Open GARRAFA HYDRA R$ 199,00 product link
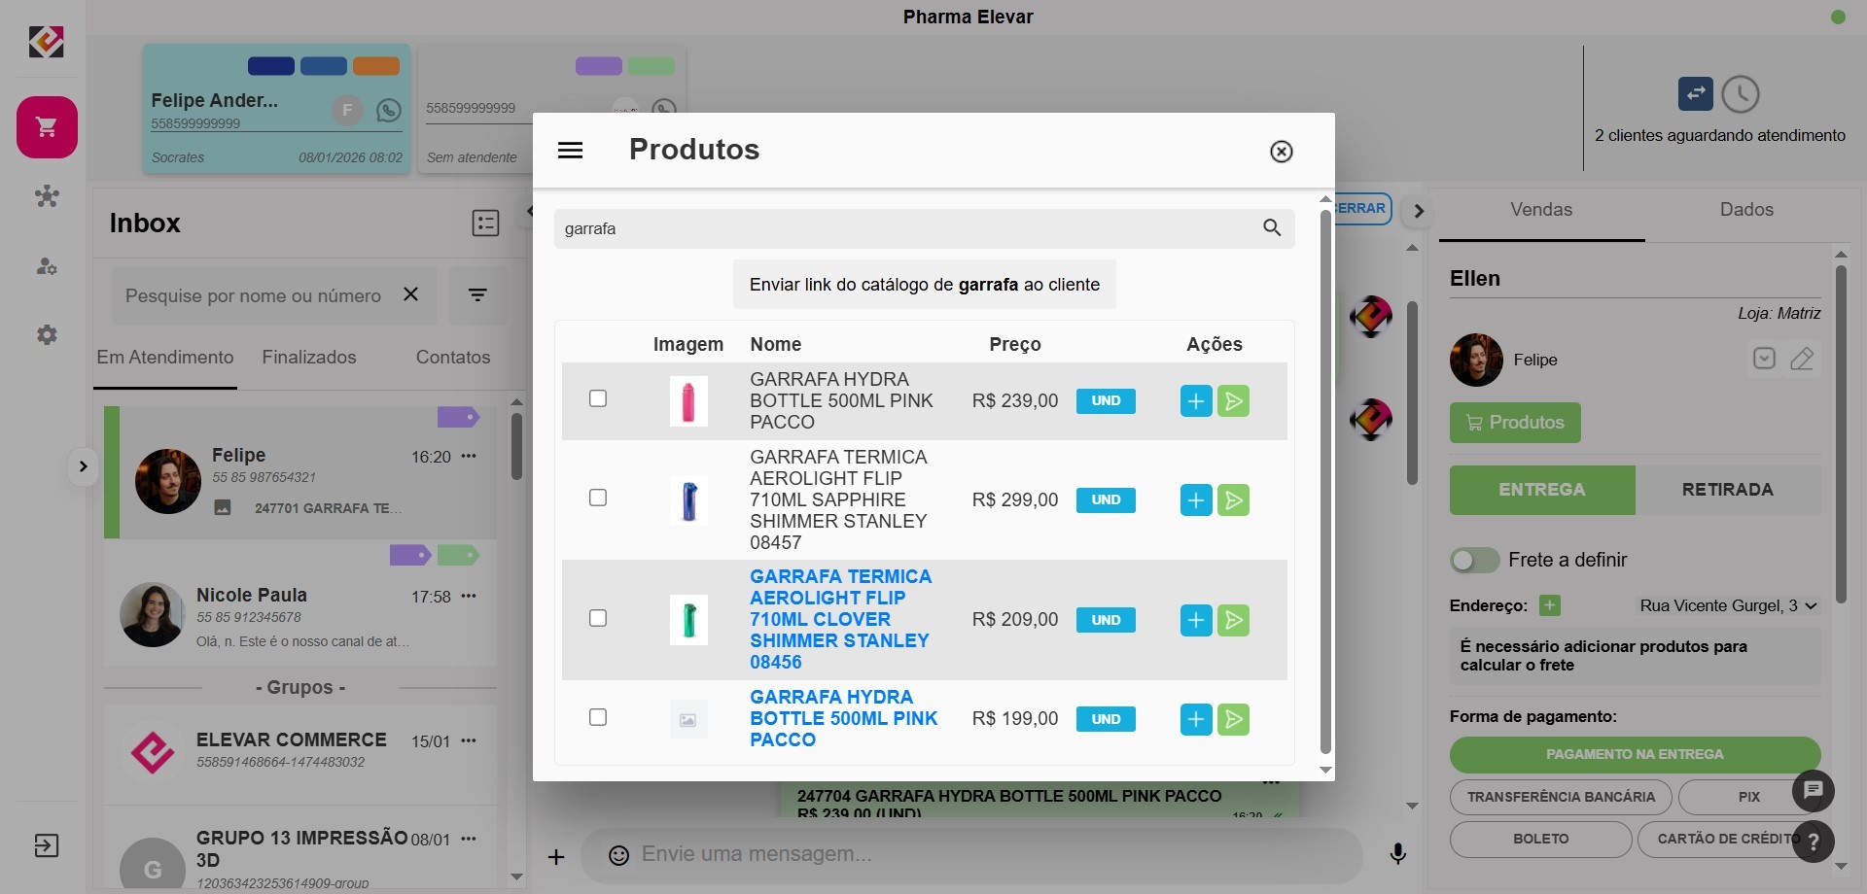This screenshot has width=1867, height=894. (844, 718)
